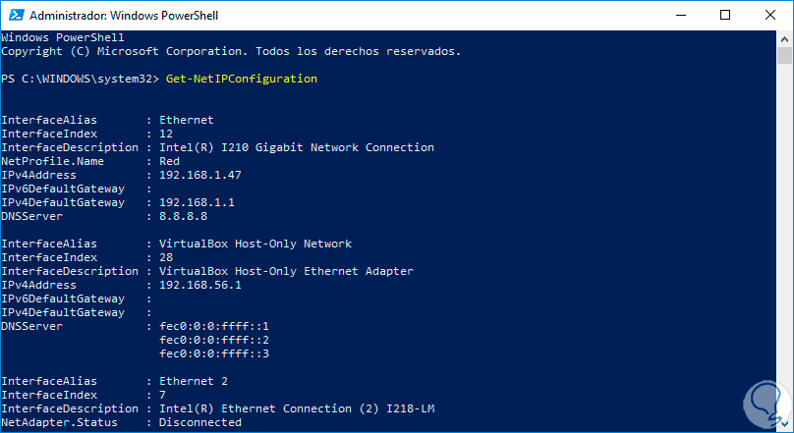This screenshot has width=794, height=433.
Task: Click the IPv4 address 192.168.56.1
Action: (199, 285)
